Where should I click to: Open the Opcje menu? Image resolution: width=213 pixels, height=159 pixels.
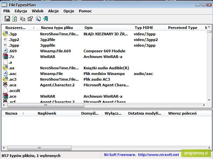[x=69, y=11]
